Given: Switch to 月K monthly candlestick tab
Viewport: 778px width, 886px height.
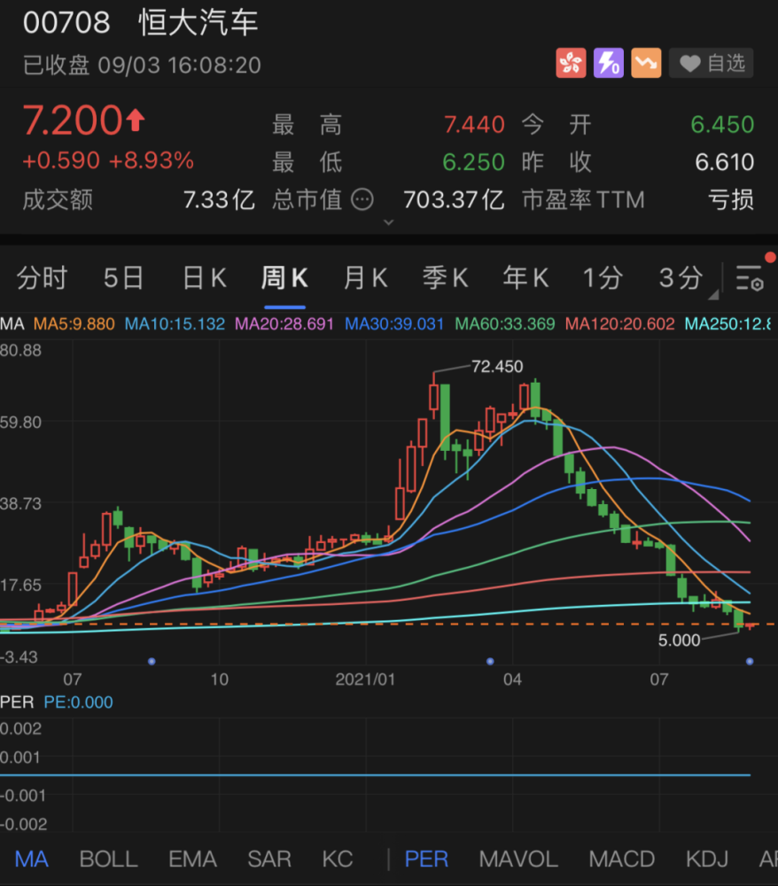Looking at the screenshot, I should tap(366, 278).
